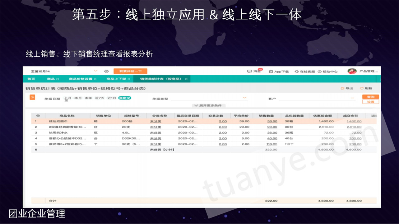Screen dimensions: 399x224
Task: Select the #双喜经典醇香烟 product row
Action: pos(204,127)
